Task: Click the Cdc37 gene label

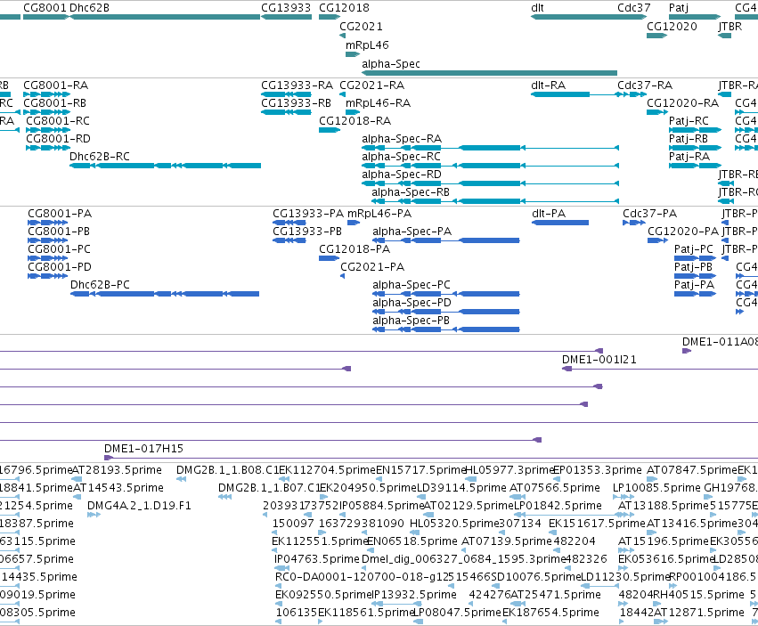Action: pos(634,8)
